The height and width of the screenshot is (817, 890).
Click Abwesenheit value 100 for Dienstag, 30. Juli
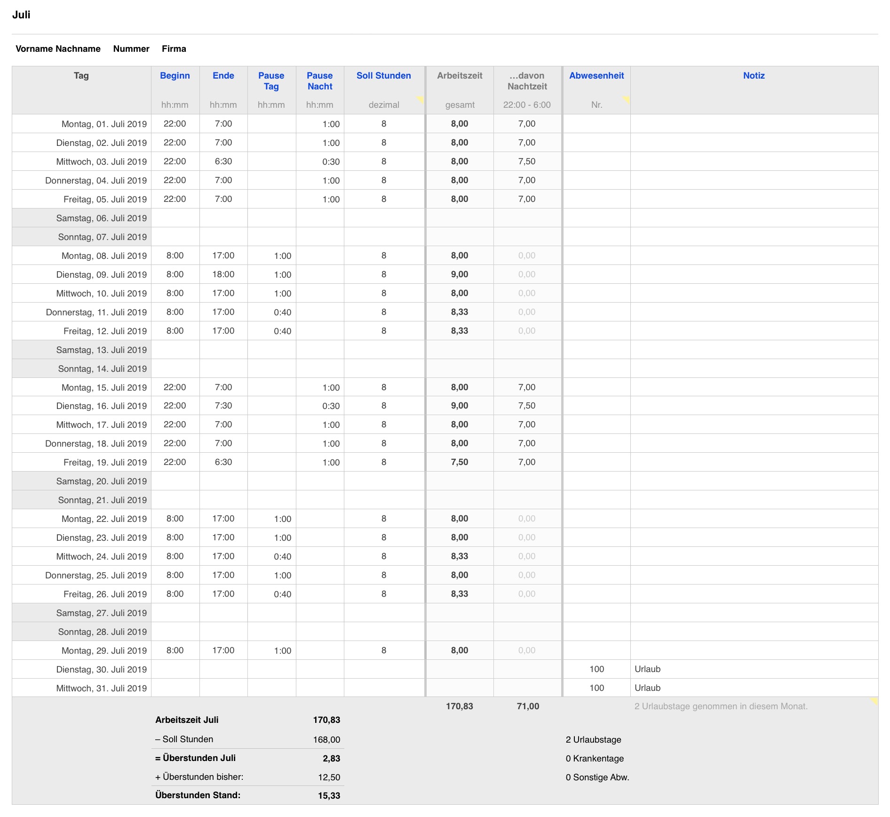point(596,669)
